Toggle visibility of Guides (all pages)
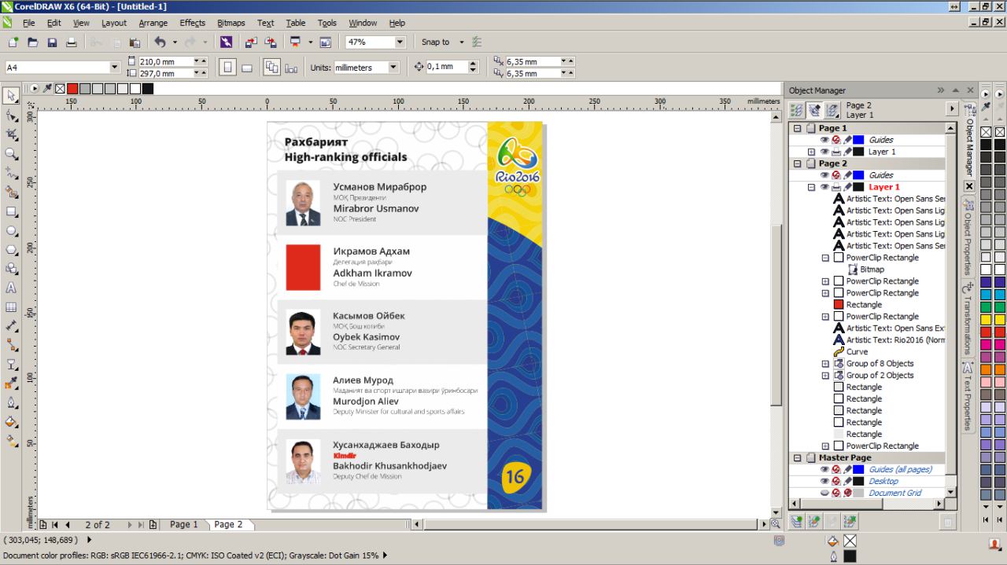 (x=824, y=469)
